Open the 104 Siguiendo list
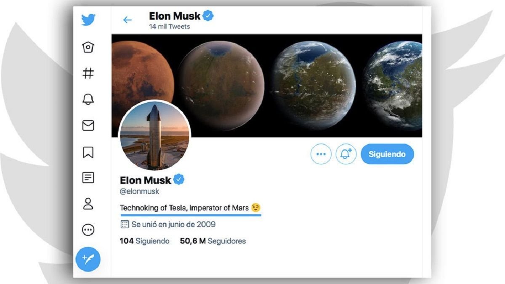The image size is (505, 284). click(x=143, y=241)
